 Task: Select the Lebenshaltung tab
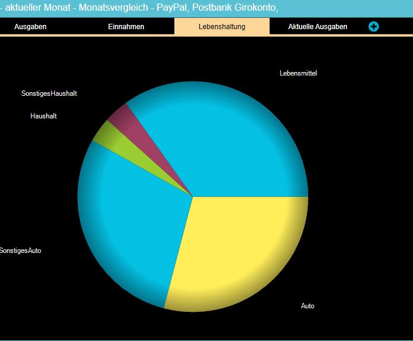click(x=222, y=27)
